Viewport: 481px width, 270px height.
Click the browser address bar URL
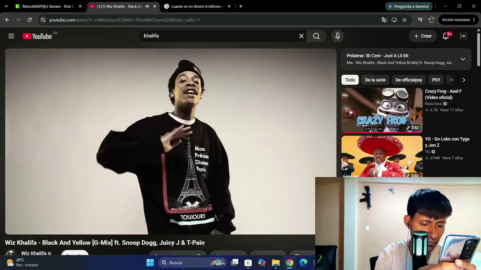pos(125,20)
